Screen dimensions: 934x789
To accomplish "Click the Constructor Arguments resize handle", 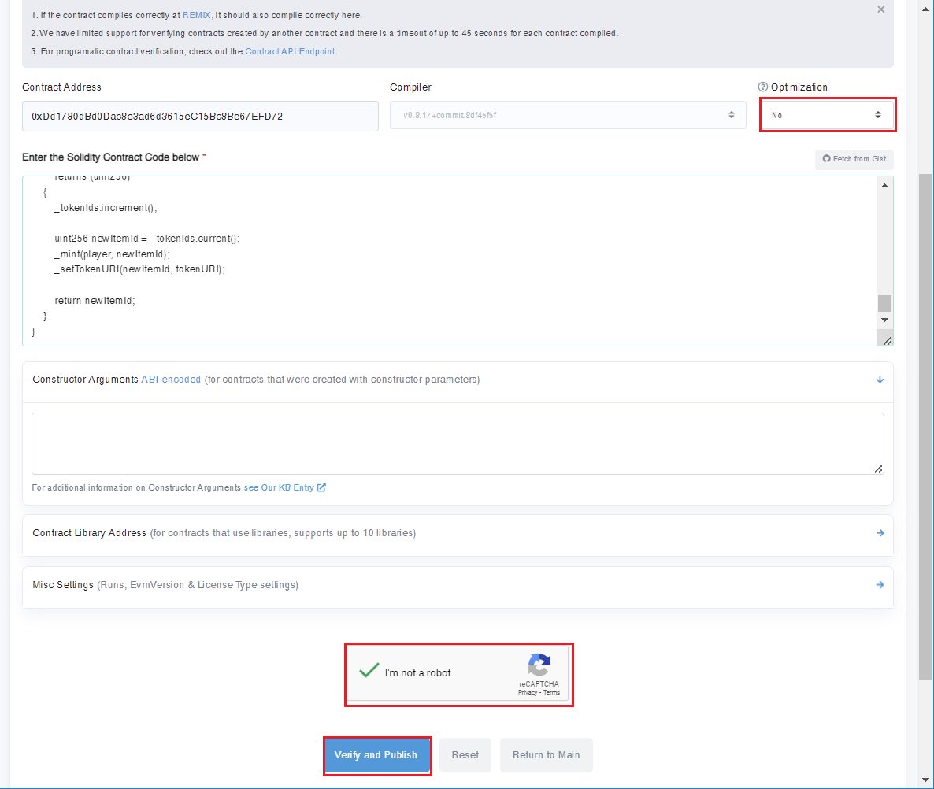I will point(878,469).
